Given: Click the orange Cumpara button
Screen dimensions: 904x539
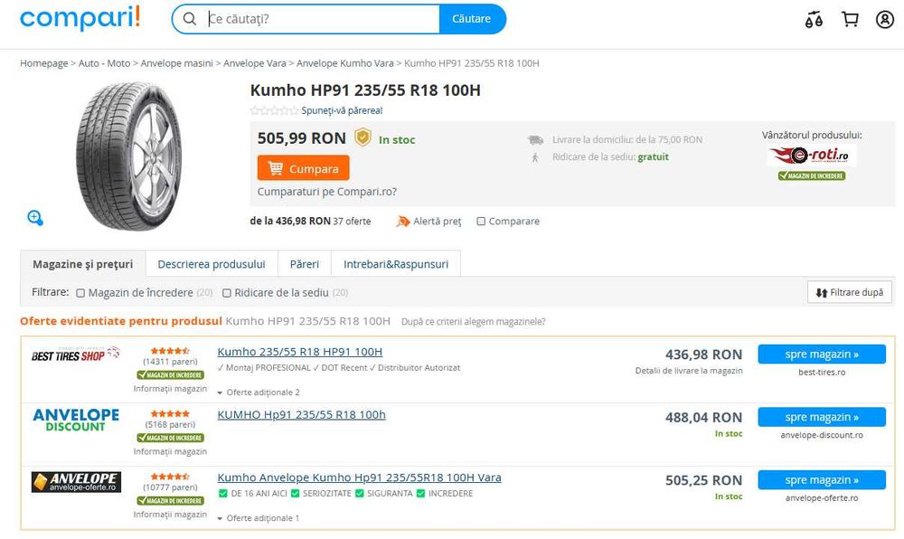Looking at the screenshot, I should pyautogui.click(x=303, y=167).
